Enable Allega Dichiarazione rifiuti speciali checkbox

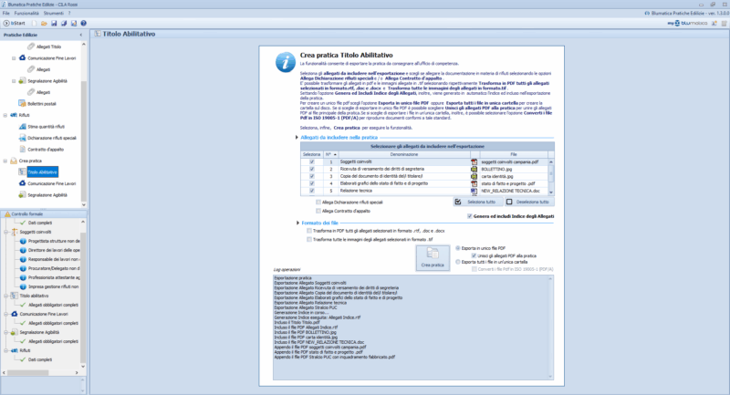(x=318, y=201)
